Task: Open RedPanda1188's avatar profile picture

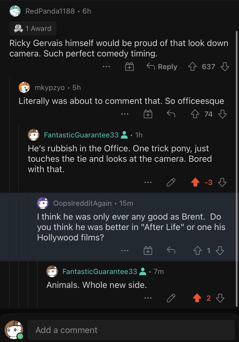Action: 15,11
